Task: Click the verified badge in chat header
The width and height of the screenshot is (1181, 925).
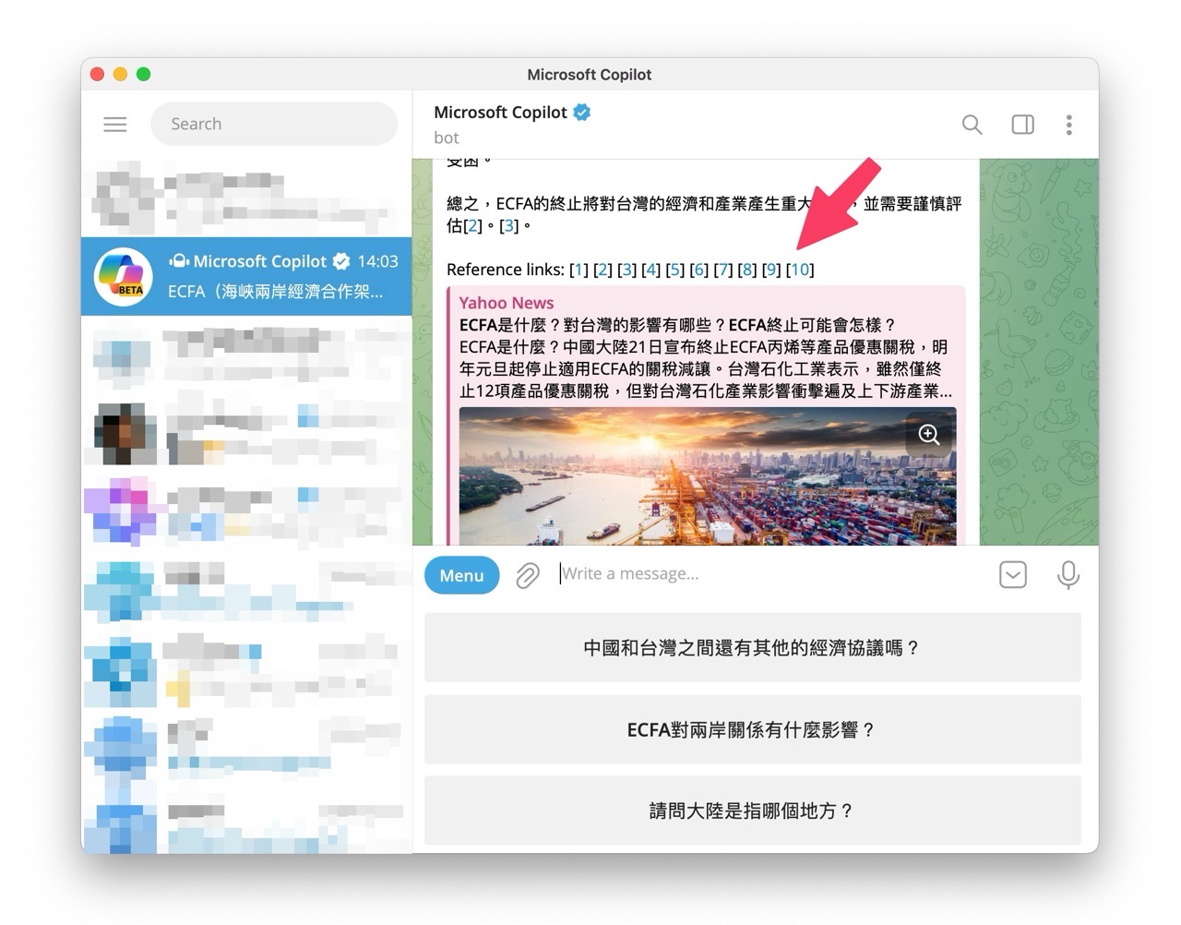Action: pos(582,112)
